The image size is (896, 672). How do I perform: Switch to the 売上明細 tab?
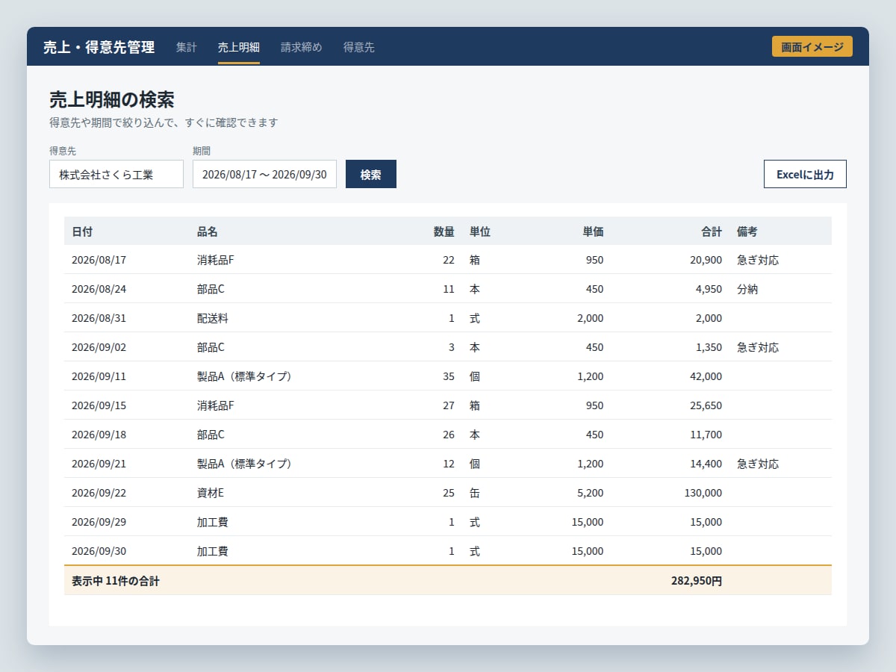click(x=239, y=47)
